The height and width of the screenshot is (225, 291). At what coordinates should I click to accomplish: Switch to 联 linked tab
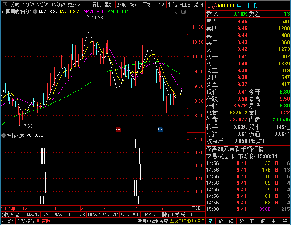[x=252, y=221]
